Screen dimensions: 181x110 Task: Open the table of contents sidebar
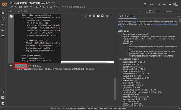[x=3, y=13]
